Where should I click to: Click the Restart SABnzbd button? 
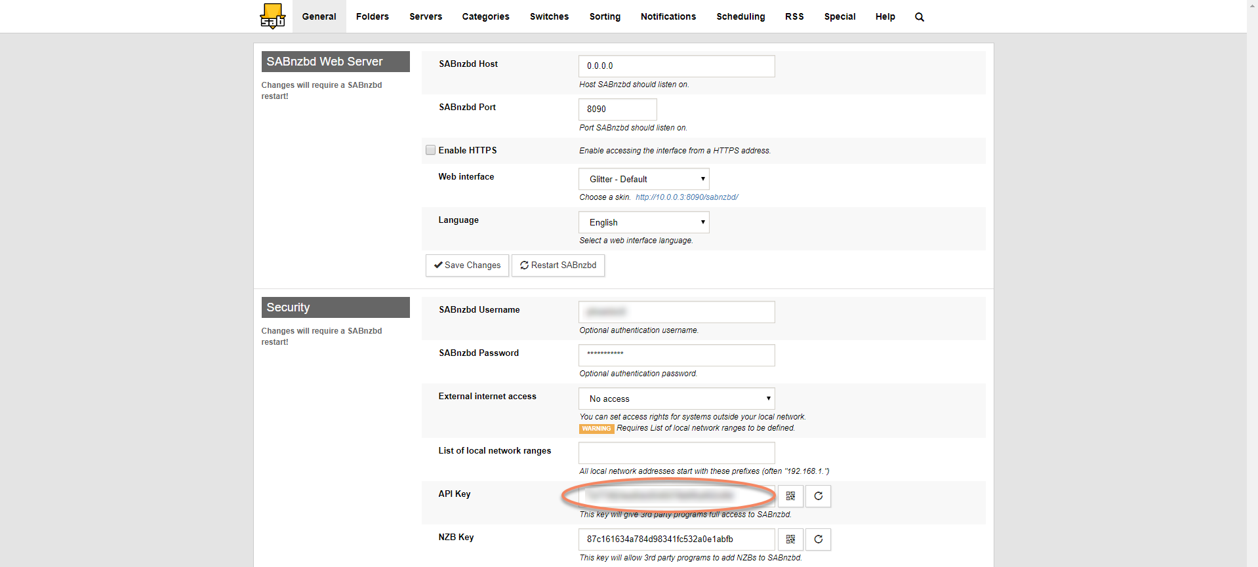[x=558, y=265]
